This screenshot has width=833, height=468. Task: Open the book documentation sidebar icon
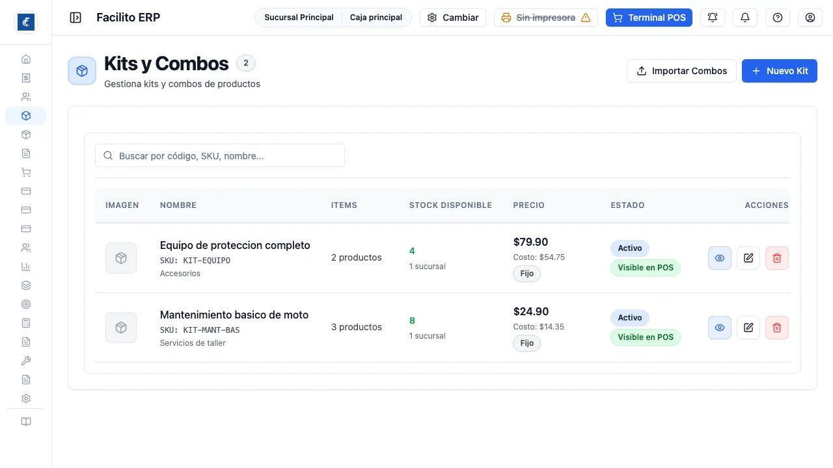(26, 422)
